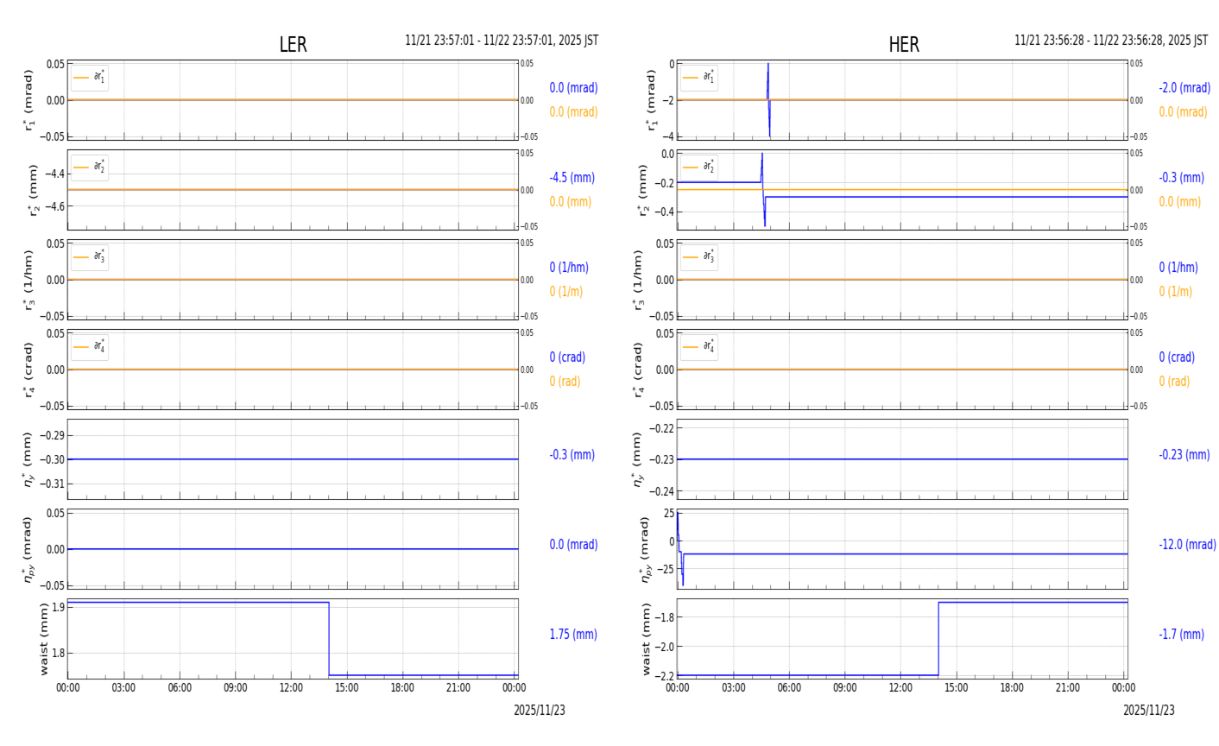Click the 0 (crad) value beside HER r4*
This screenshot has width=1219, height=746.
[1177, 357]
